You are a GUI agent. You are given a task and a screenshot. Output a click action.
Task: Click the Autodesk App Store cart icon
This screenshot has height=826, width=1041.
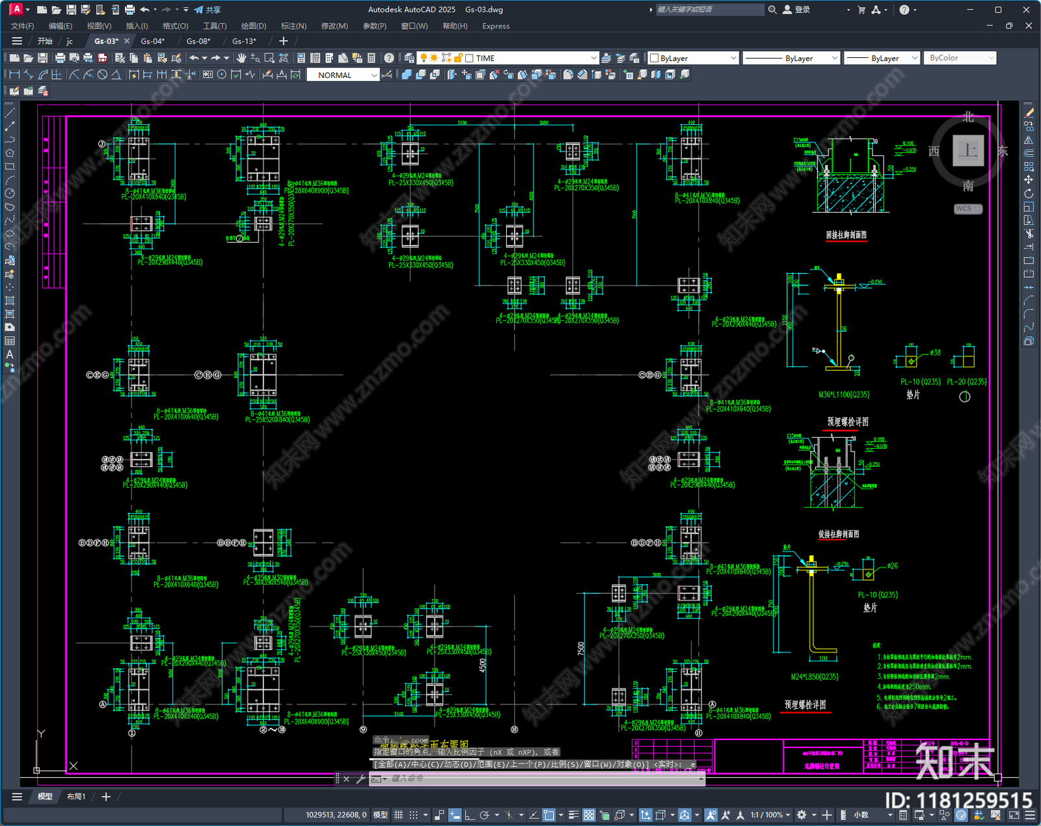tap(861, 10)
